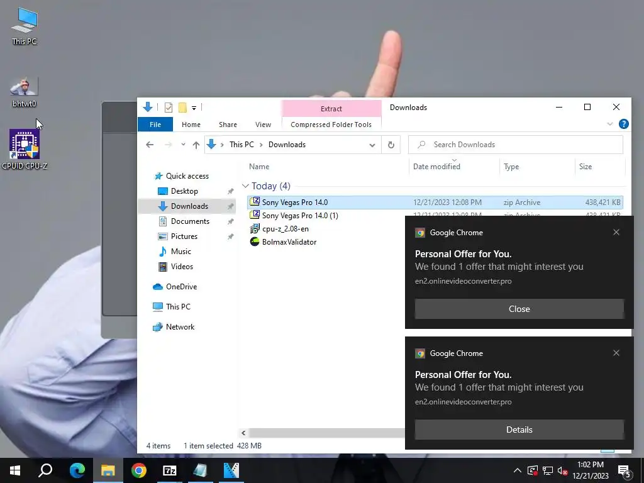
Task: Click Downloads in address breadcrumb
Action: point(287,145)
